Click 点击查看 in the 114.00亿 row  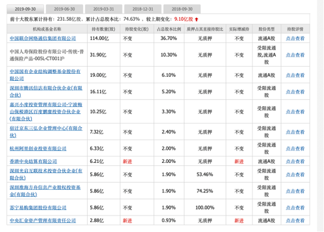tap(295, 38)
